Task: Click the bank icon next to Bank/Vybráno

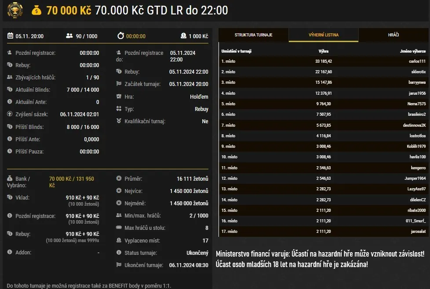Action: pos(10,179)
